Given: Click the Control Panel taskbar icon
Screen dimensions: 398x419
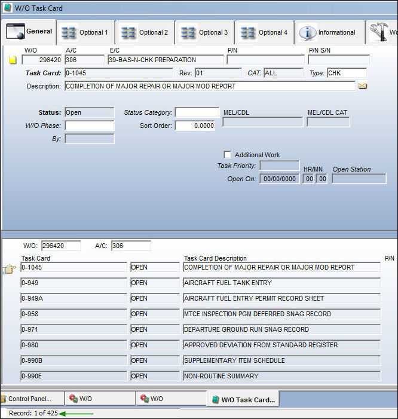Looking at the screenshot, I should [3, 399].
